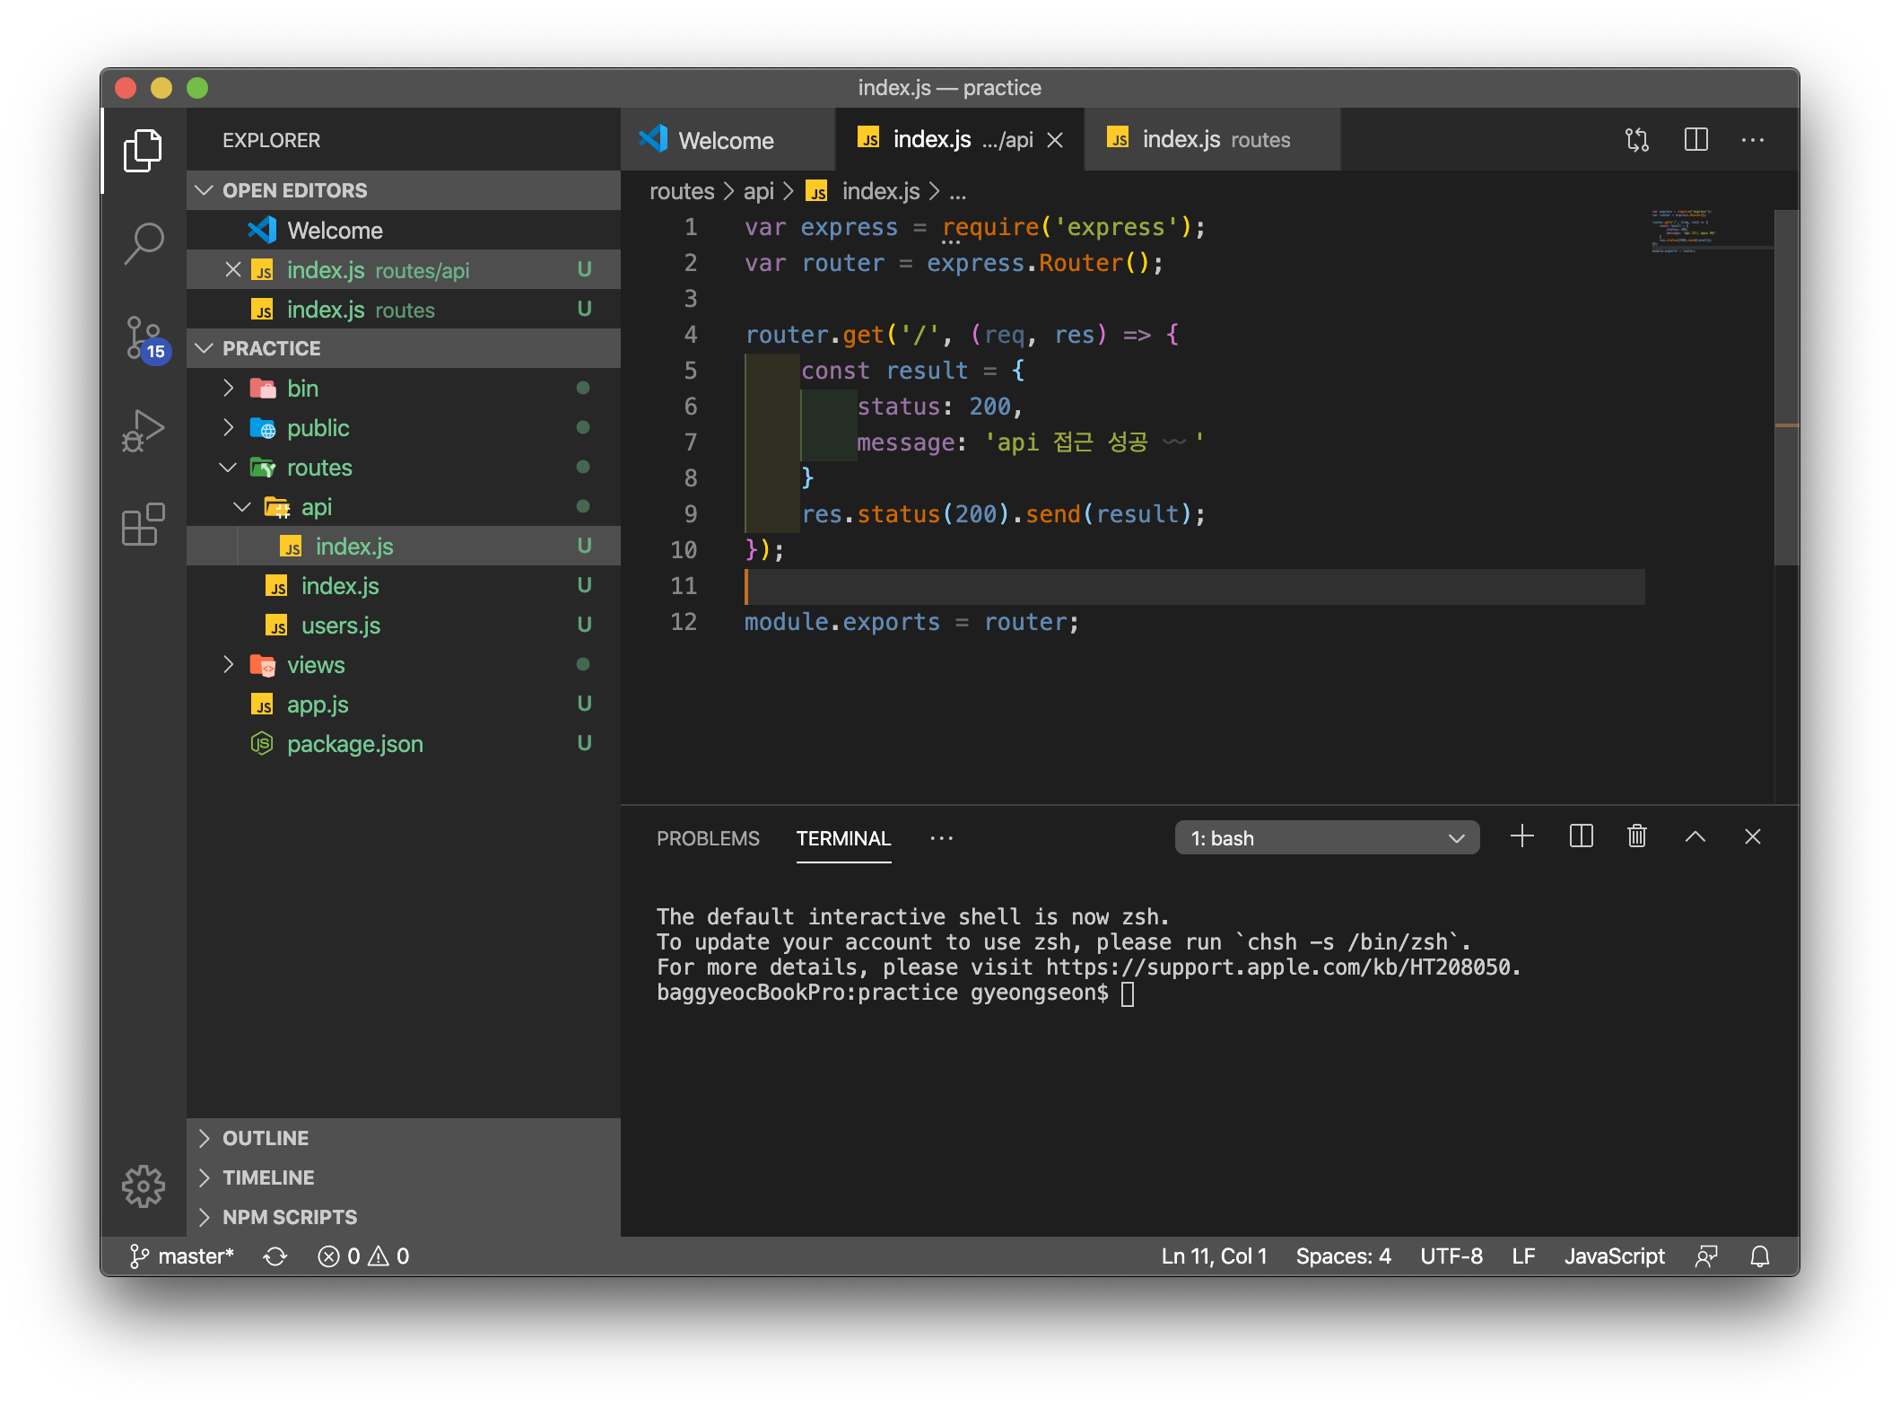Open errors and warnings count in status bar
This screenshot has width=1900, height=1409.
(x=363, y=1256)
